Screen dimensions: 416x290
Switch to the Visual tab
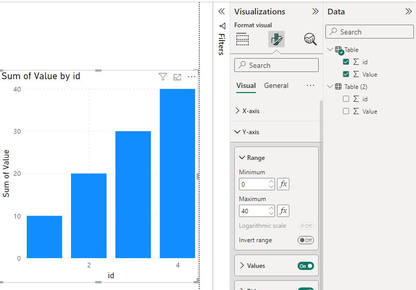click(246, 86)
